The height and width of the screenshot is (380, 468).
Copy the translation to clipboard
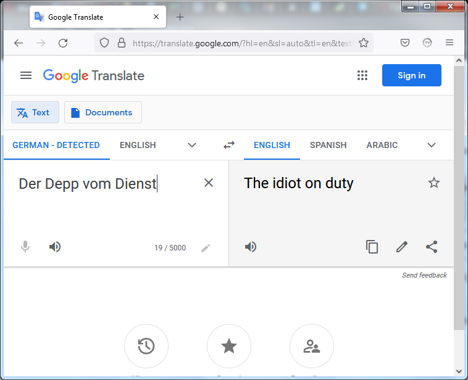[x=372, y=247]
